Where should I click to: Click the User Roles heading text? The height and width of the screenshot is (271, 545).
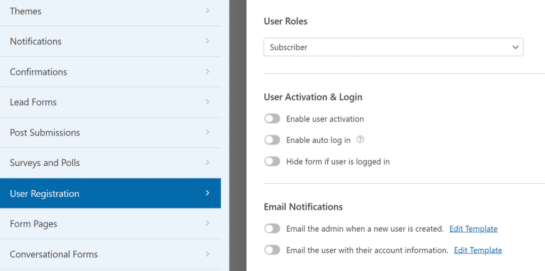coord(286,21)
